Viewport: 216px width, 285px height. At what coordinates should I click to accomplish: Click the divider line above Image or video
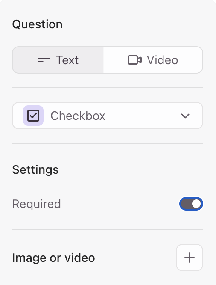tap(108, 230)
